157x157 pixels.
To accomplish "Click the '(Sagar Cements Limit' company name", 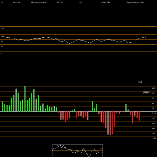I will click(135, 3).
